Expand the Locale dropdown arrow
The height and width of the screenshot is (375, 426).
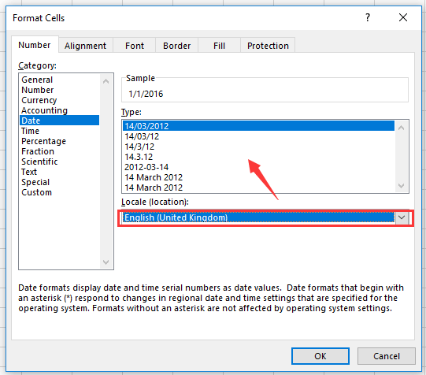pos(402,217)
